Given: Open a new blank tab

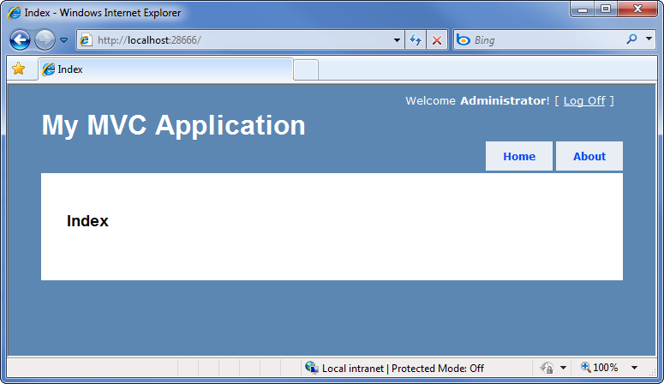Looking at the screenshot, I should coord(306,69).
